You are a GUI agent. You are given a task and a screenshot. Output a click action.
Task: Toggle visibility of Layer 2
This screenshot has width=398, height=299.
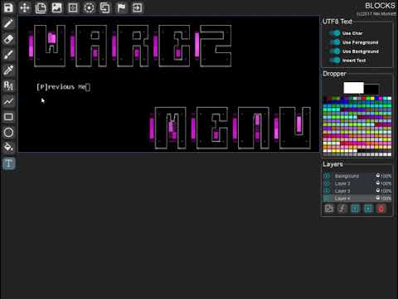(327, 184)
